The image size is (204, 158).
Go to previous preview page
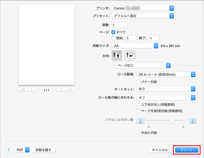click(x=32, y=89)
